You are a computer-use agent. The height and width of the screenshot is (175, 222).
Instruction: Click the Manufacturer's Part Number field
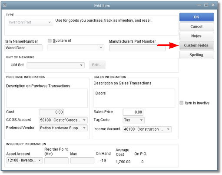pyautogui.click(x=137, y=48)
